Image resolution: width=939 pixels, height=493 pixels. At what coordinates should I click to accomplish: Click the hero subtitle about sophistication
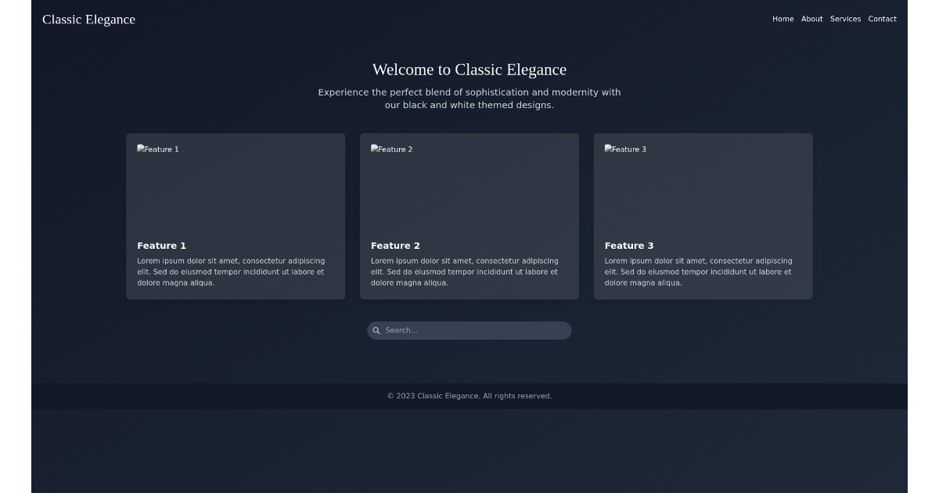469,99
